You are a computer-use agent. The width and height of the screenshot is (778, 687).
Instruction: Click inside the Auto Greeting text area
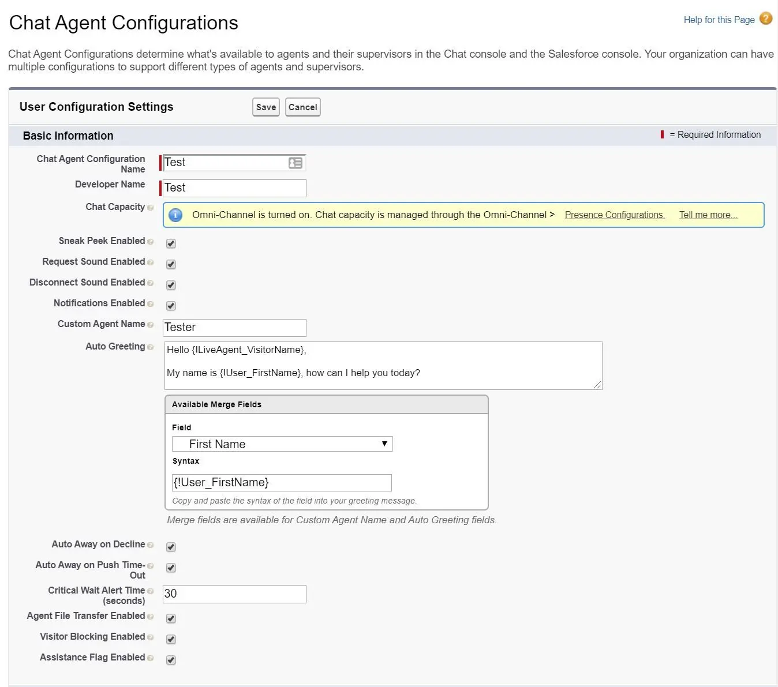click(x=383, y=366)
